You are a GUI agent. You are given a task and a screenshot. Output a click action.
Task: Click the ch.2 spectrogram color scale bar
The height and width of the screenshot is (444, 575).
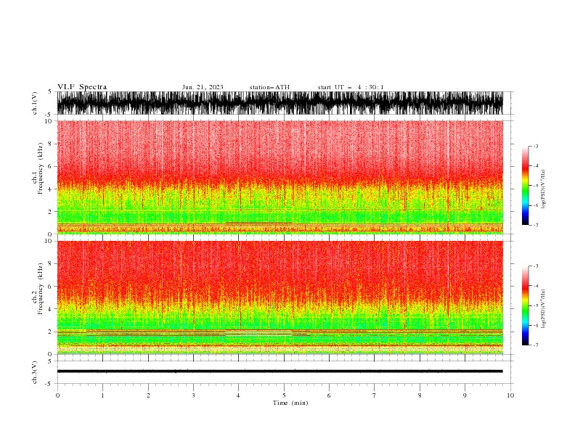click(x=525, y=305)
